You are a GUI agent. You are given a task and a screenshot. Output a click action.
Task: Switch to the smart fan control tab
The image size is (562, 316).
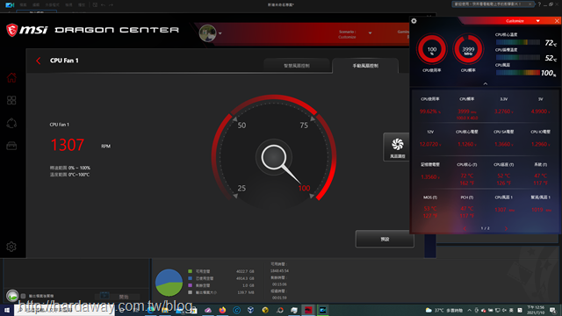click(297, 66)
